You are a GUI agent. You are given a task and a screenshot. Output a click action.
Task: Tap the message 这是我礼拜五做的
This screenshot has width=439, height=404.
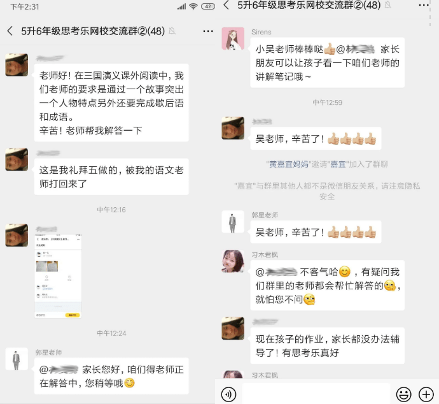(x=111, y=177)
